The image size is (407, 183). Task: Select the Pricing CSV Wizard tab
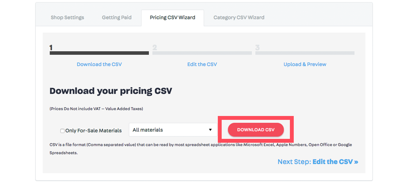click(172, 17)
